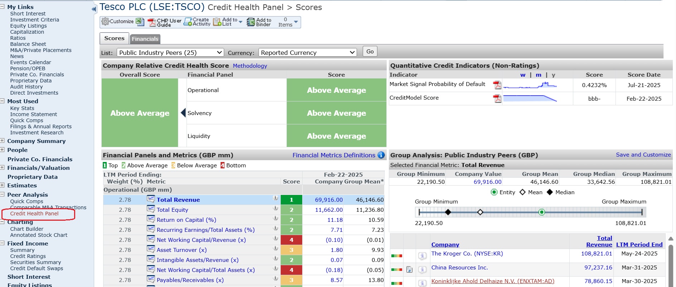Open the Currency dropdown

point(307,53)
